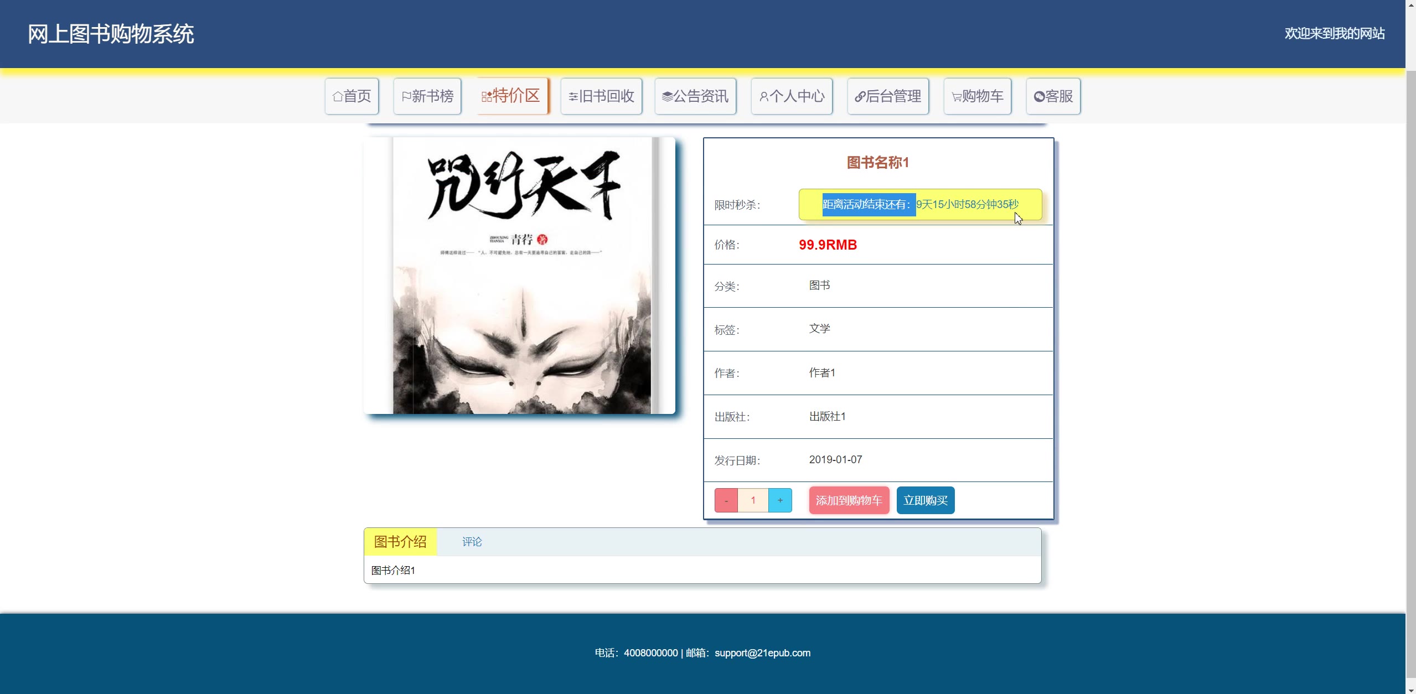The height and width of the screenshot is (694, 1416).
Task: Switch to the 评论 tab
Action: pos(472,542)
